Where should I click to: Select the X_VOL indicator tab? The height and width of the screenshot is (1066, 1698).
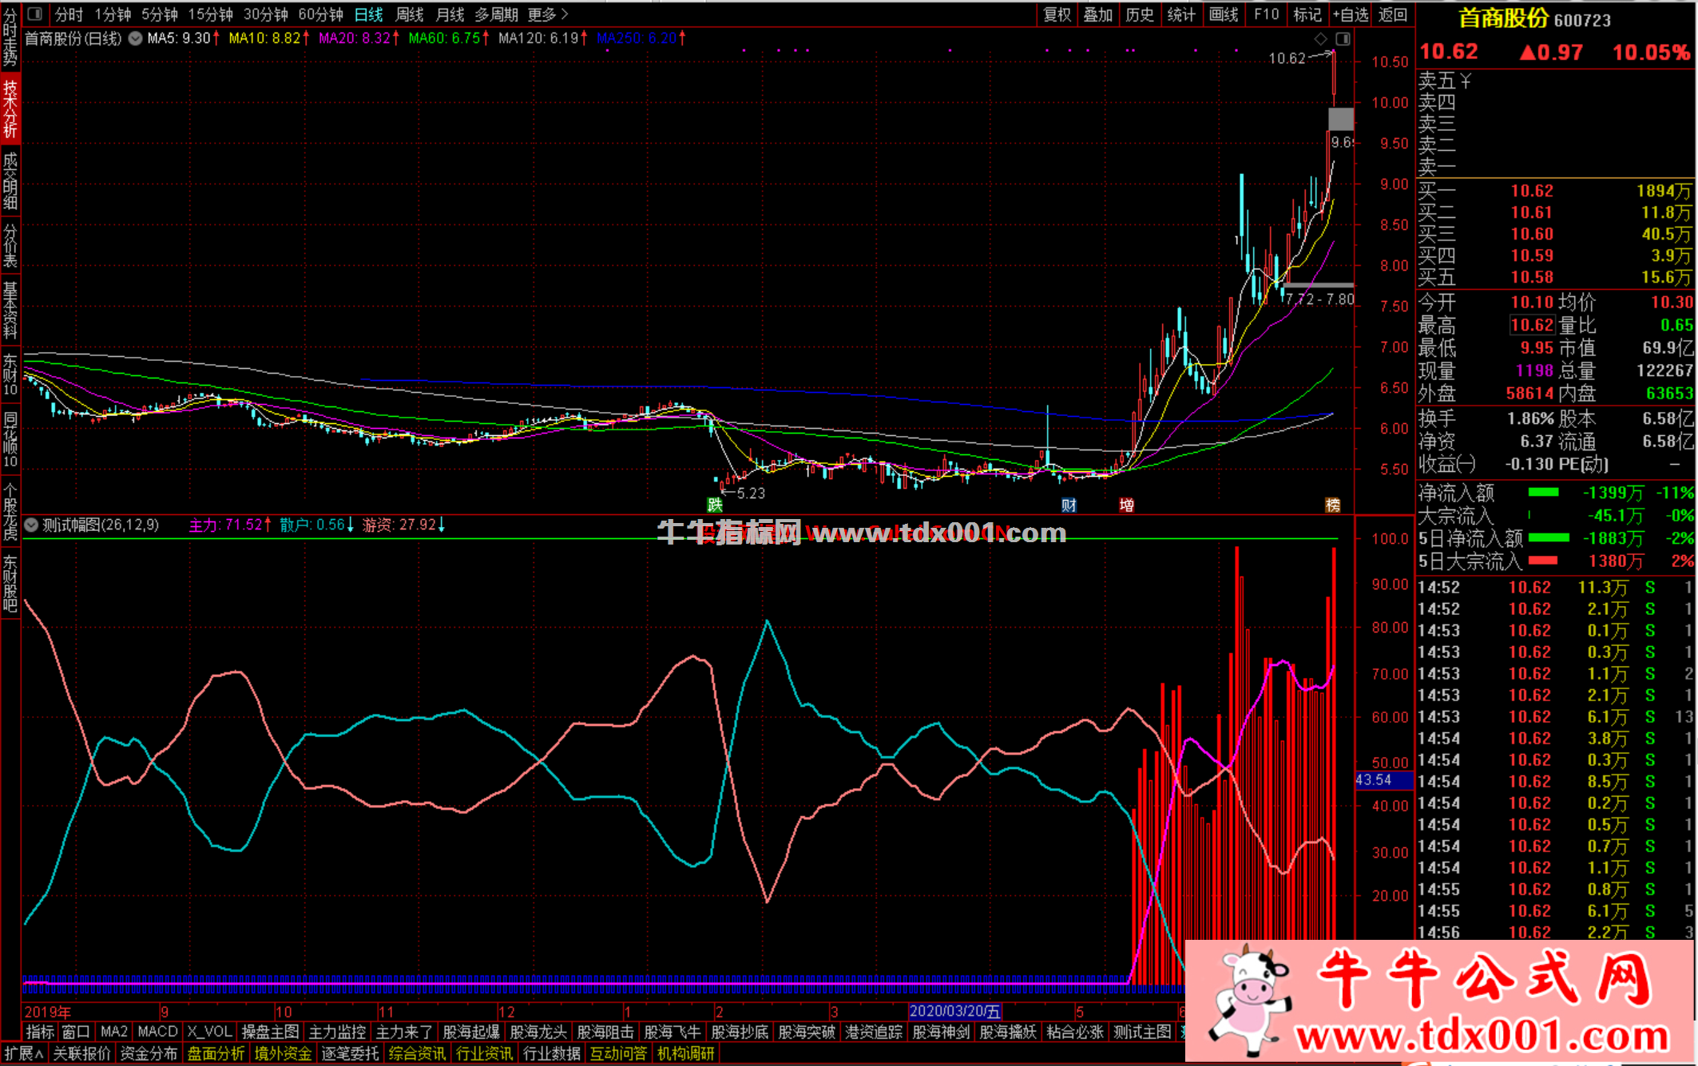click(209, 1032)
